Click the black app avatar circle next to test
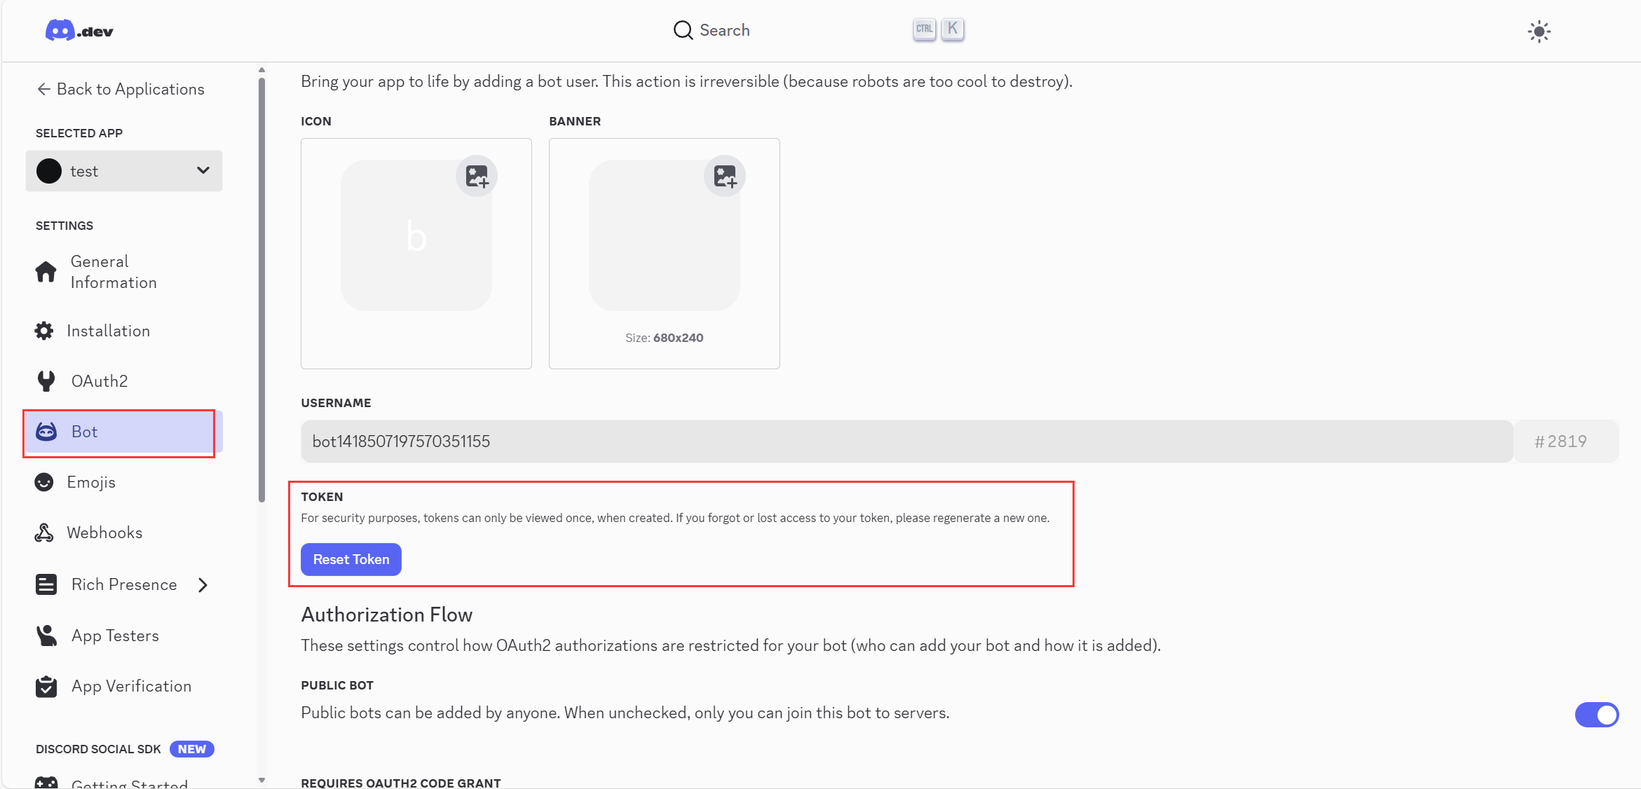Image resolution: width=1641 pixels, height=789 pixels. tap(49, 171)
